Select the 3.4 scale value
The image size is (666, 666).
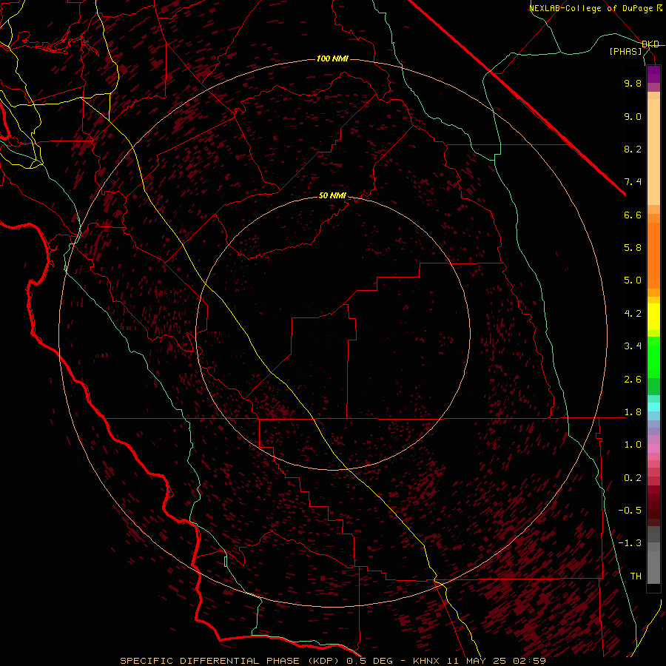(x=633, y=346)
